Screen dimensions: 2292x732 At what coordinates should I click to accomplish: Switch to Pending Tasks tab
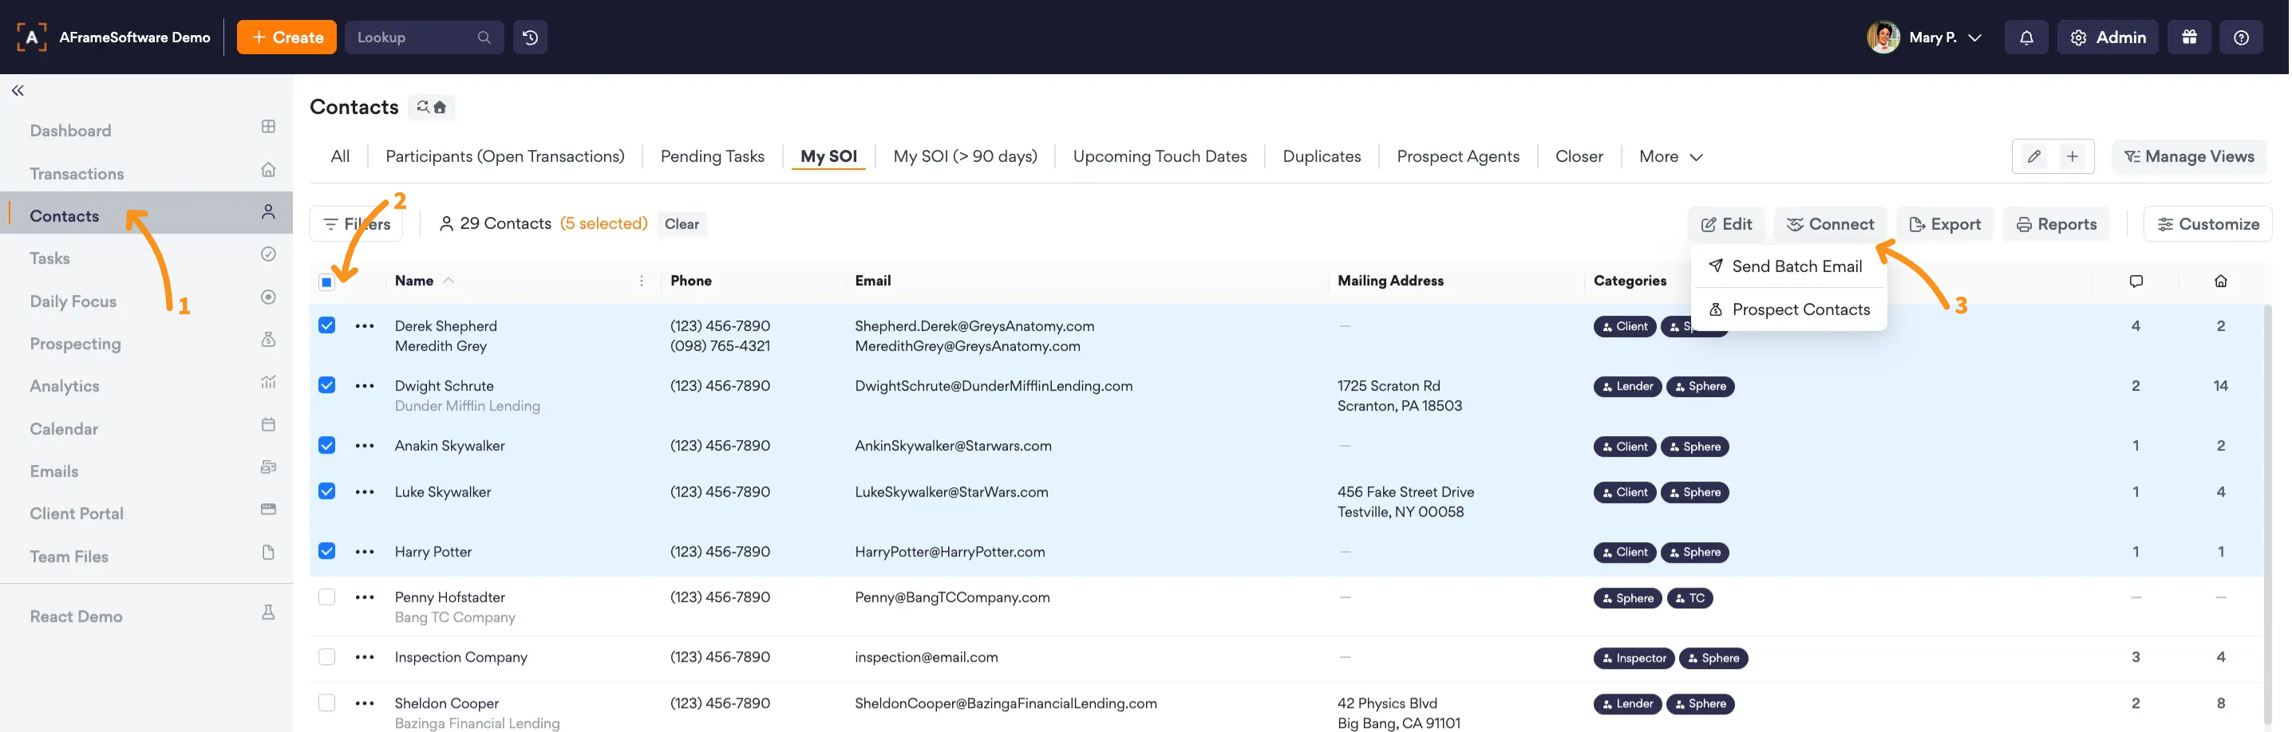tap(712, 156)
